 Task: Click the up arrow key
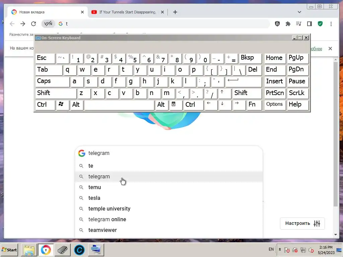[225, 93]
